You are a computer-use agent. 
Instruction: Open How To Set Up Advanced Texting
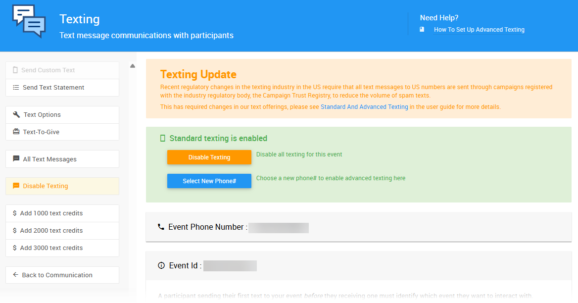tap(479, 30)
